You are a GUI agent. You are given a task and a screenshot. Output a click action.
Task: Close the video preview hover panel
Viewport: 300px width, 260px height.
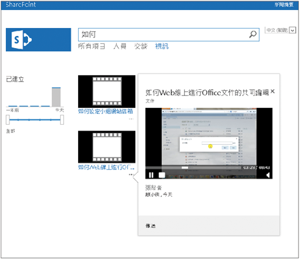(273, 91)
